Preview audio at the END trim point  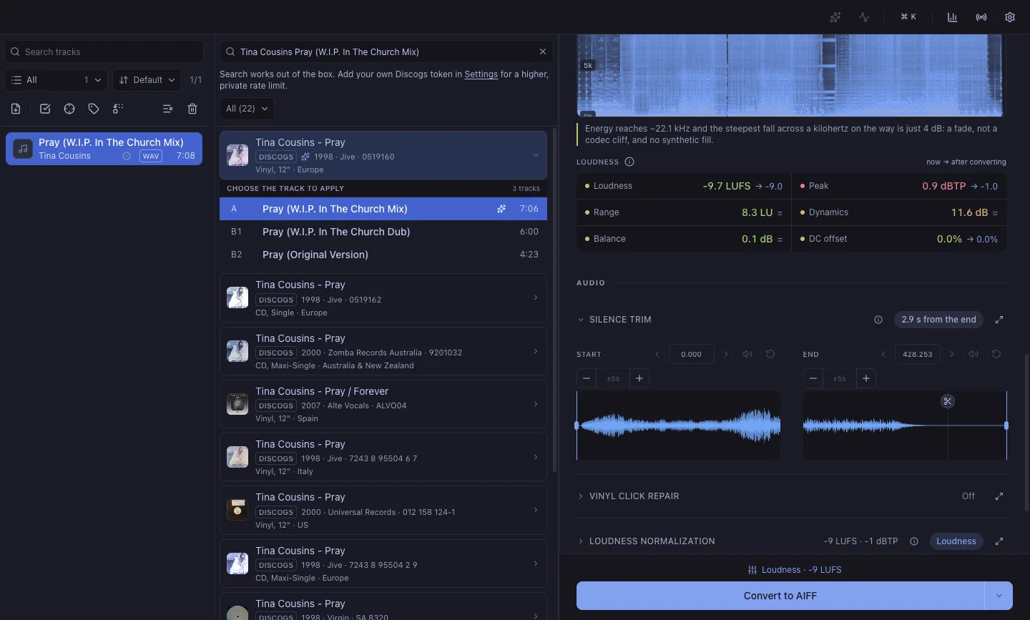(x=973, y=354)
